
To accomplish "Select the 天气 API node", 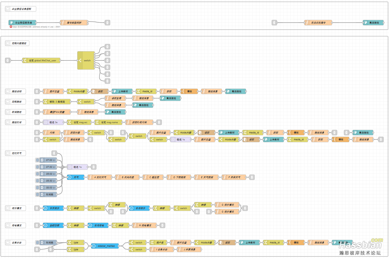I will [76, 177].
